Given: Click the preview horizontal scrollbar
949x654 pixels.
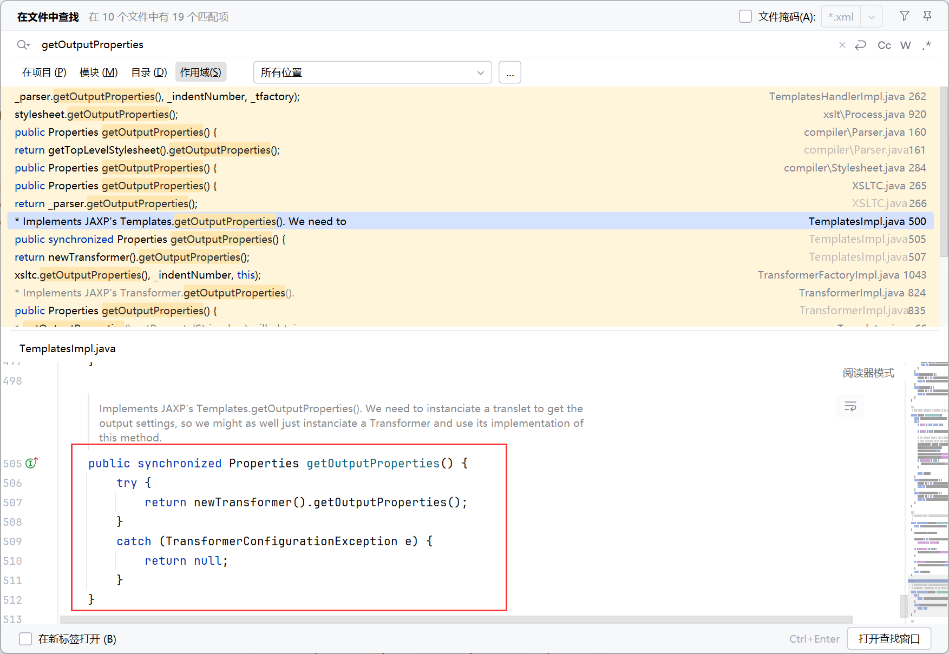Looking at the screenshot, I should pyautogui.click(x=456, y=619).
